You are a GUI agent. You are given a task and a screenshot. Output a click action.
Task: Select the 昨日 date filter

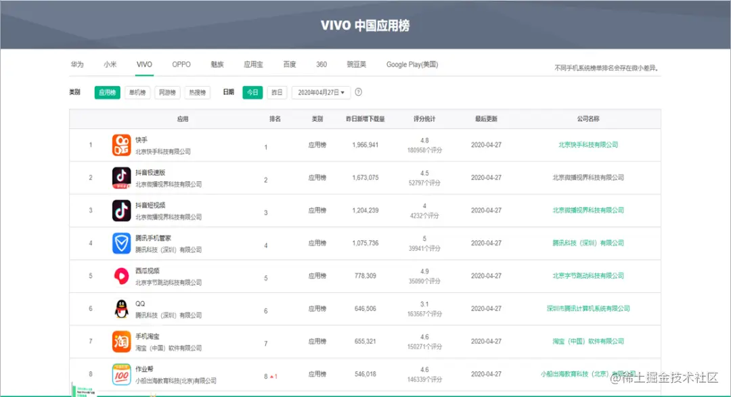point(277,92)
